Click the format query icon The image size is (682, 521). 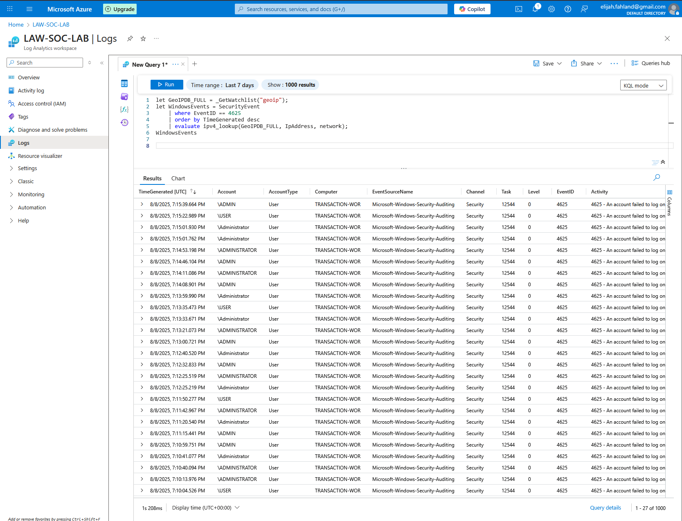click(x=655, y=162)
